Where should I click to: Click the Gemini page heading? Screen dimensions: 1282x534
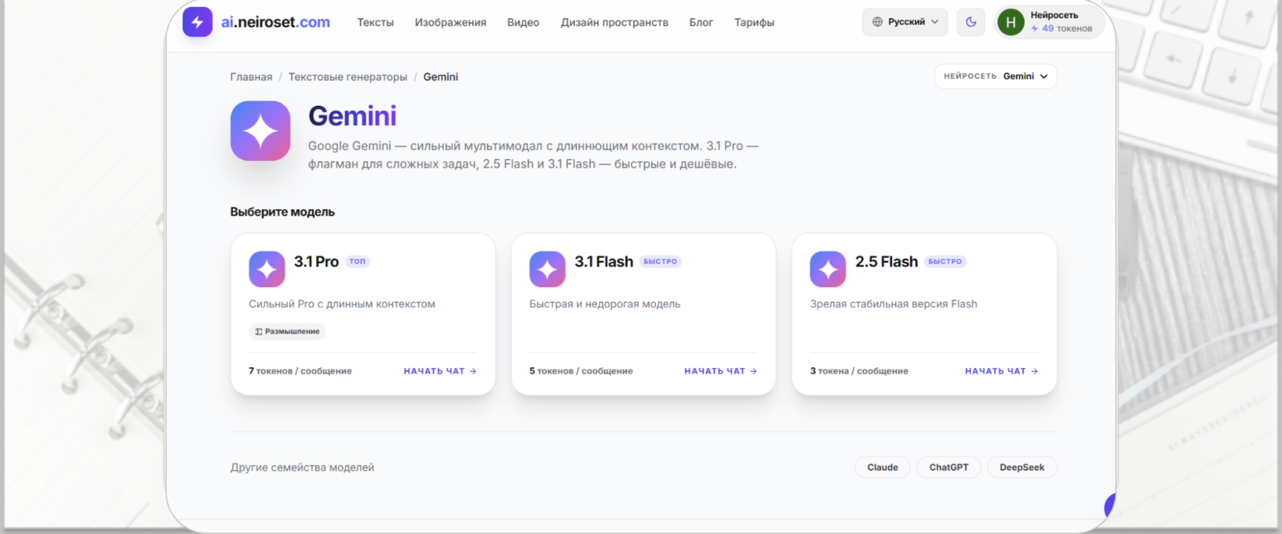pos(353,116)
